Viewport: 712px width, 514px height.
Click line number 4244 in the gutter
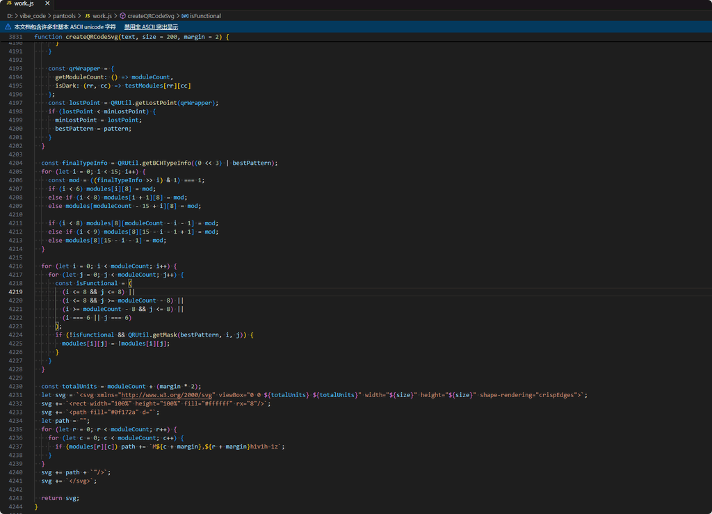(15, 507)
